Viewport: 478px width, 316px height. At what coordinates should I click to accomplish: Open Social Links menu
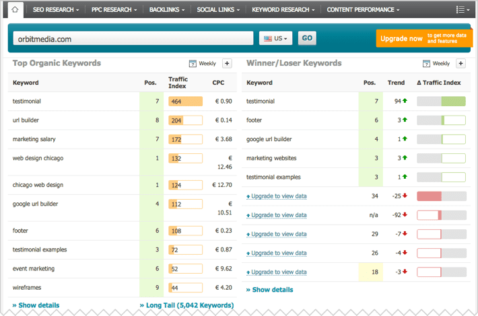click(x=218, y=9)
